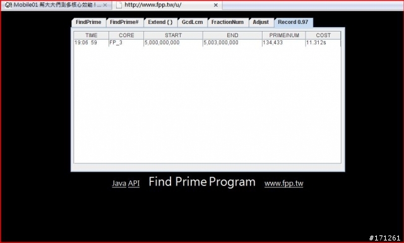Visit the www.fpp.tw link

(x=283, y=184)
